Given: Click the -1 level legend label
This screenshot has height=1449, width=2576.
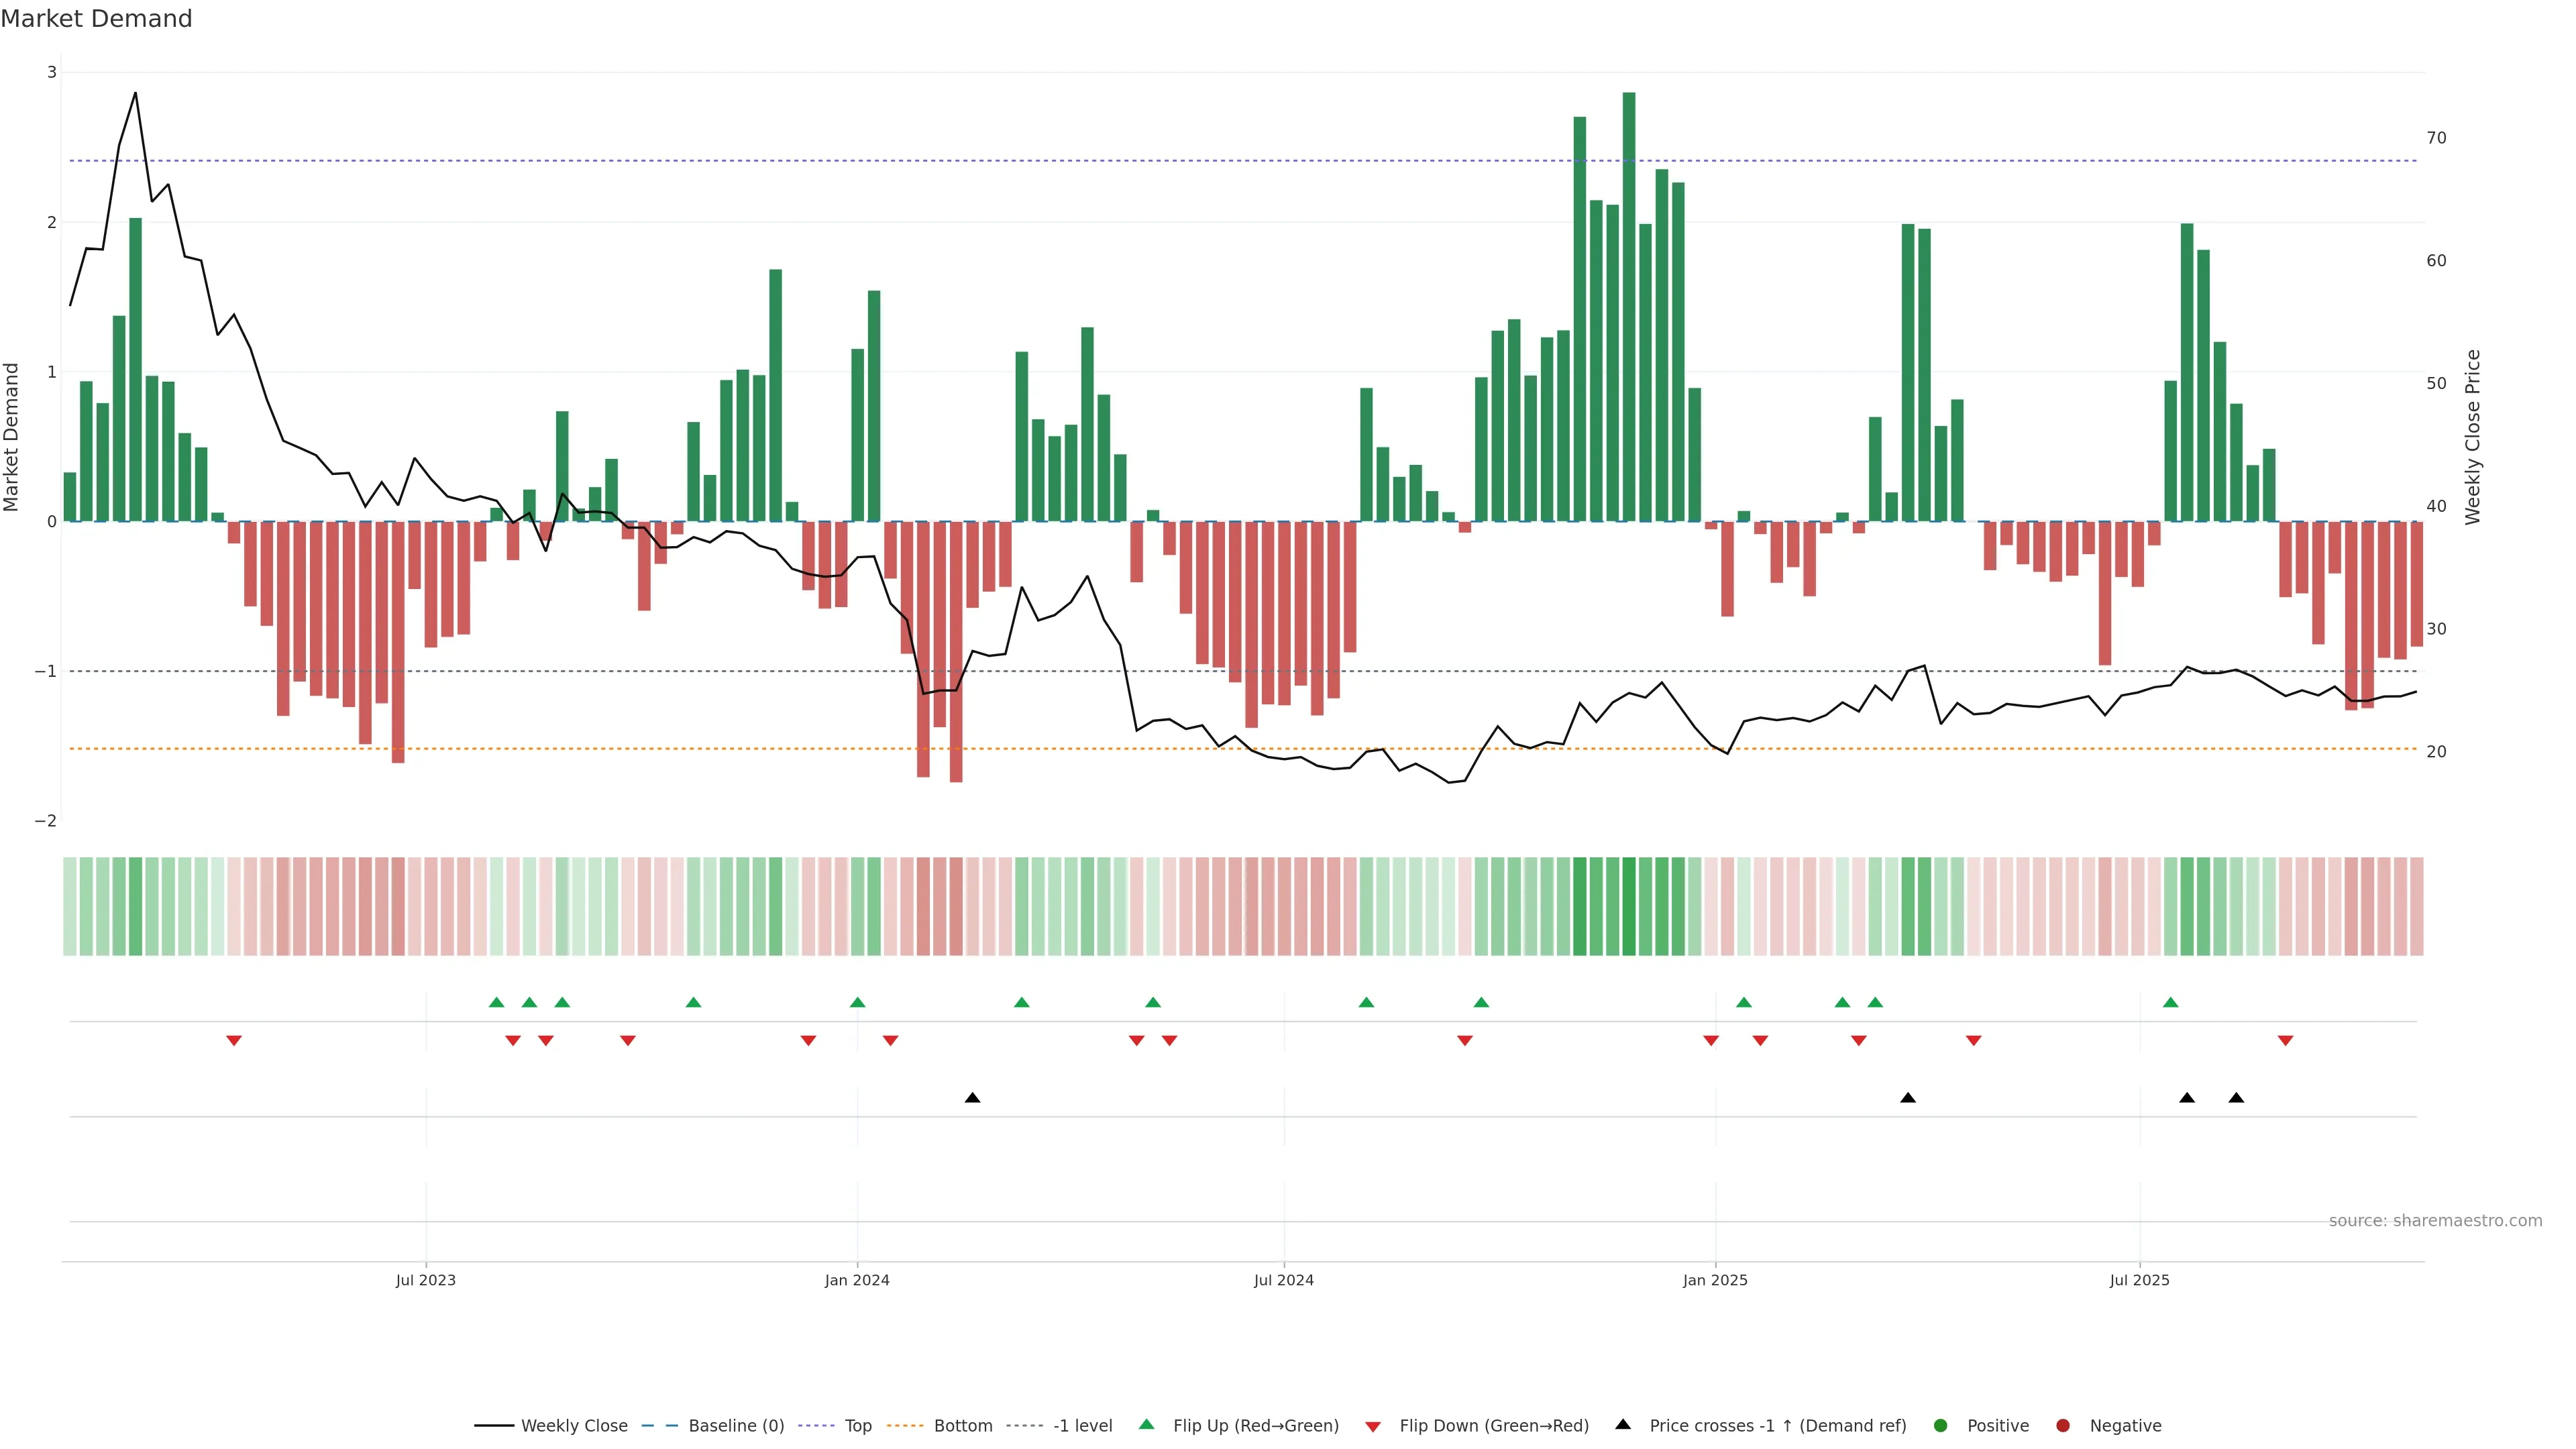Looking at the screenshot, I should [x=1082, y=1426].
